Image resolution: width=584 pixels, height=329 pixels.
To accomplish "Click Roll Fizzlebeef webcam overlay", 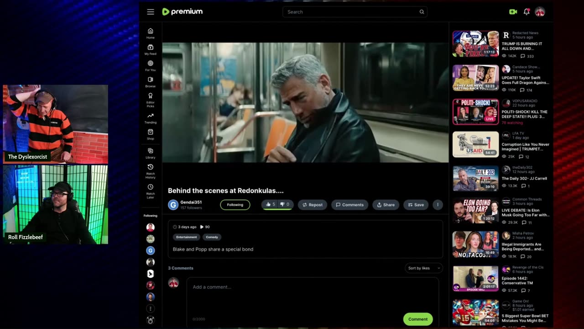I will click(x=56, y=204).
